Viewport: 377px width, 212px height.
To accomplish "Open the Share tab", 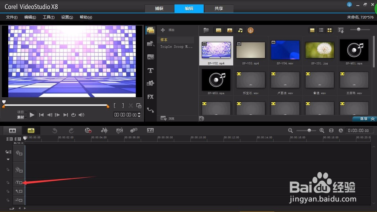I will tap(219, 8).
